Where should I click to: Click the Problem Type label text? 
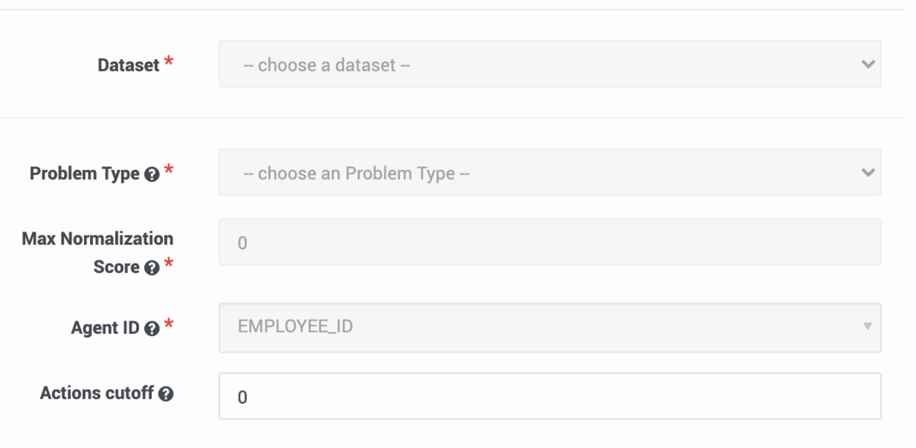[85, 174]
